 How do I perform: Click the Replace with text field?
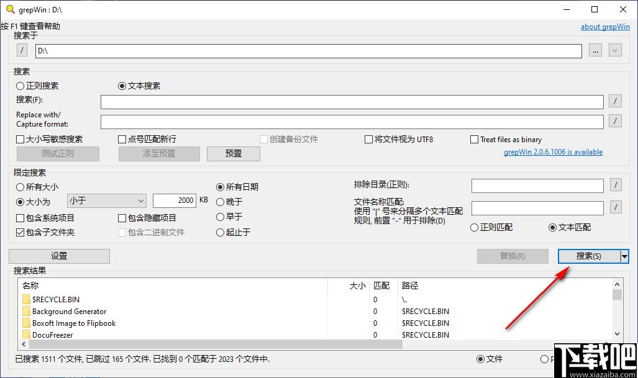pyautogui.click(x=352, y=122)
